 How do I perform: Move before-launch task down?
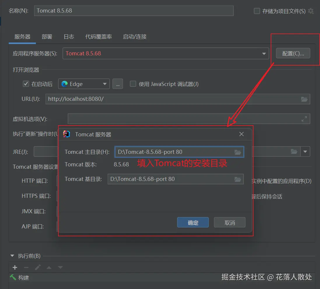coord(60,267)
